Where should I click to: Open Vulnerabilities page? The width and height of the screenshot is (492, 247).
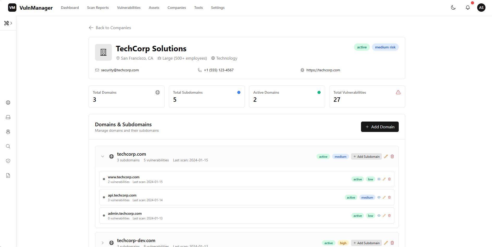click(129, 8)
